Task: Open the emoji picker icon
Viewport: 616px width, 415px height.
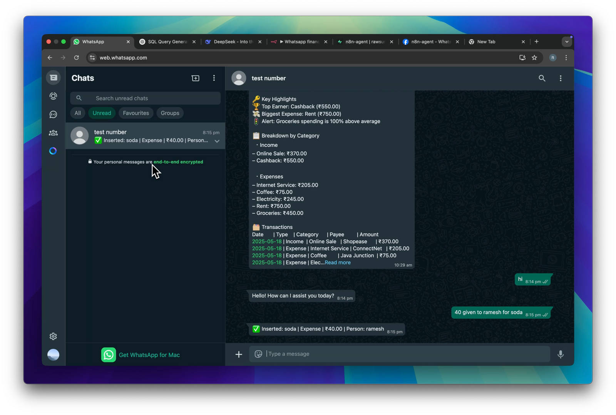Action: click(258, 354)
